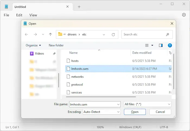Click drivers in the address breadcrumb
The image size is (190, 131).
[72, 34]
